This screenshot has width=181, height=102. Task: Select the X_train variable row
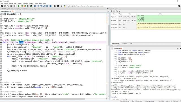pyautogui.click(x=146, y=17)
